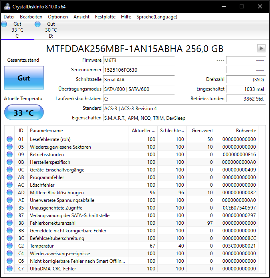Click status orb of C2 Temperatur row
The width and height of the screenshot is (270, 278).
coord(10,246)
